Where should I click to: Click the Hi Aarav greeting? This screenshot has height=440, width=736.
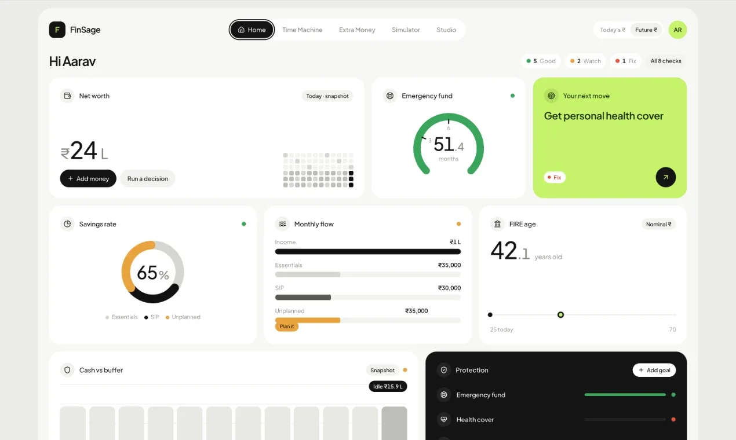point(72,61)
